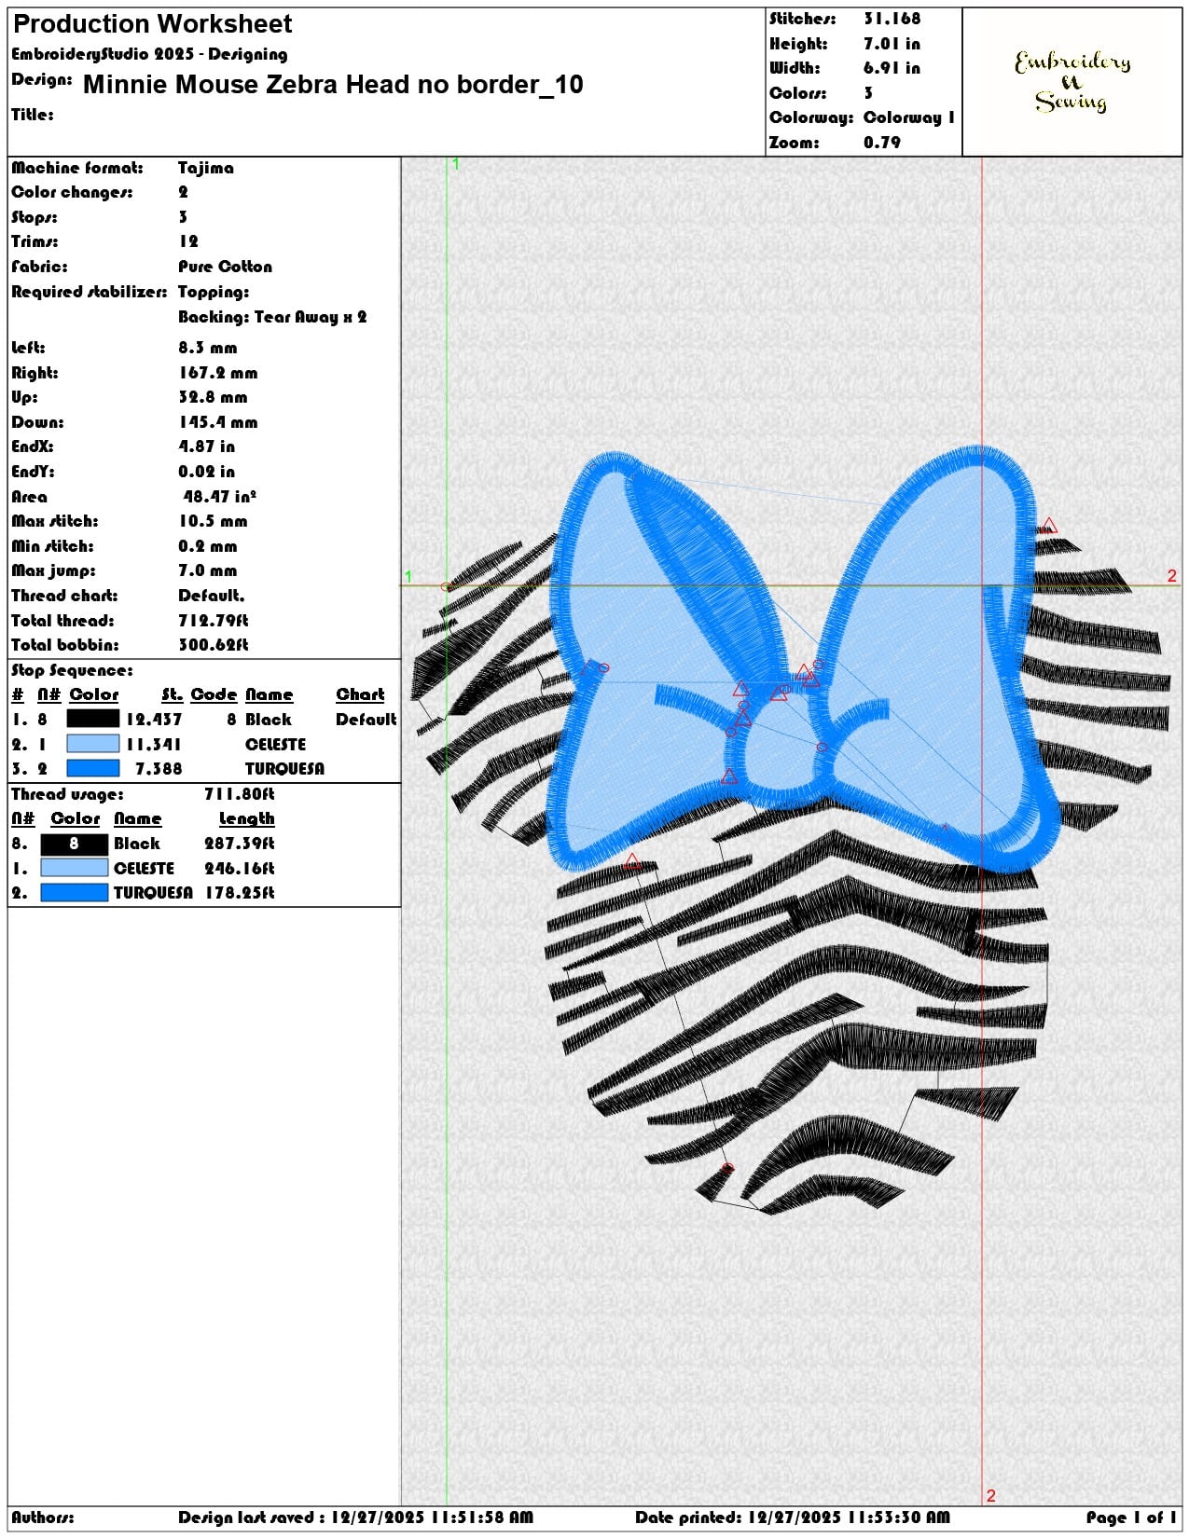Select Black thread length 287.39ft
Viewport: 1189px width, 1538px height.
[x=239, y=844]
